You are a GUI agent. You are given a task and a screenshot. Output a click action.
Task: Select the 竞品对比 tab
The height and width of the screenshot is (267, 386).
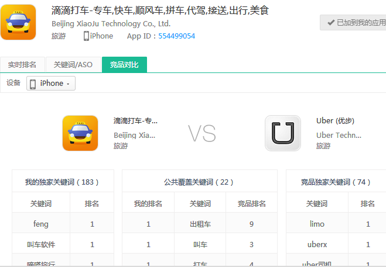coord(124,65)
